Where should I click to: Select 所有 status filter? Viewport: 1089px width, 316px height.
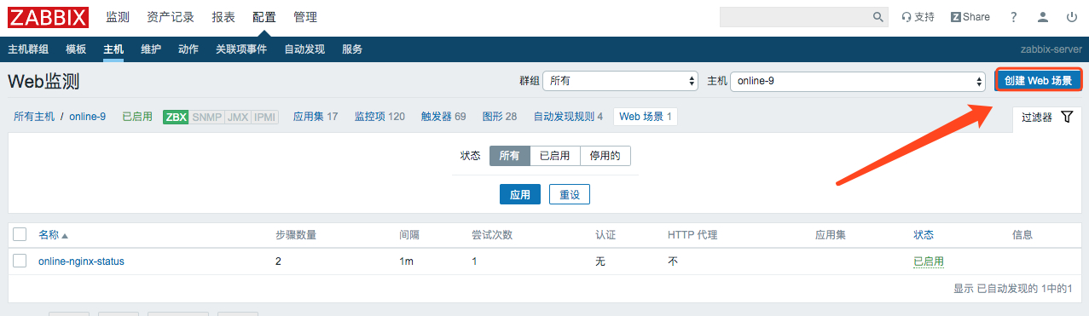(509, 156)
